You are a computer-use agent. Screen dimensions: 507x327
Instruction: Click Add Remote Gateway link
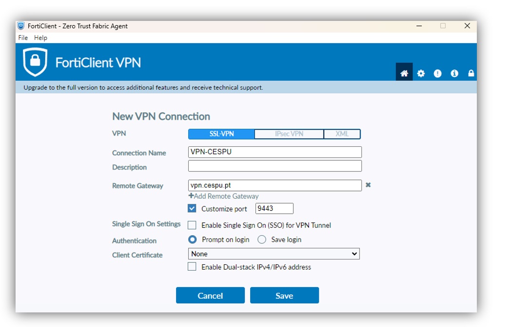[223, 196]
